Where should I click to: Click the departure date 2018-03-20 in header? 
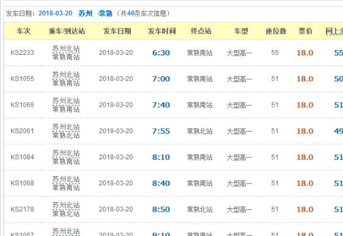pyautogui.click(x=55, y=14)
